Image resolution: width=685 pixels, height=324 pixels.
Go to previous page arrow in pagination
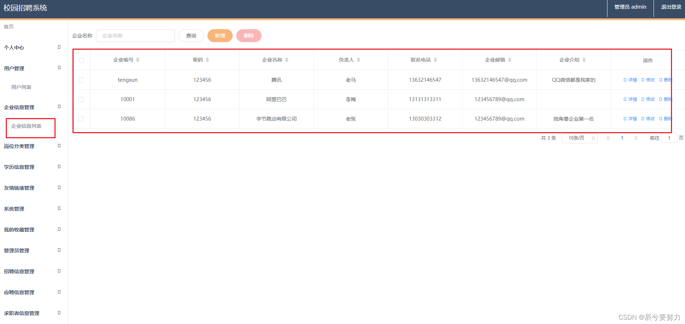608,138
